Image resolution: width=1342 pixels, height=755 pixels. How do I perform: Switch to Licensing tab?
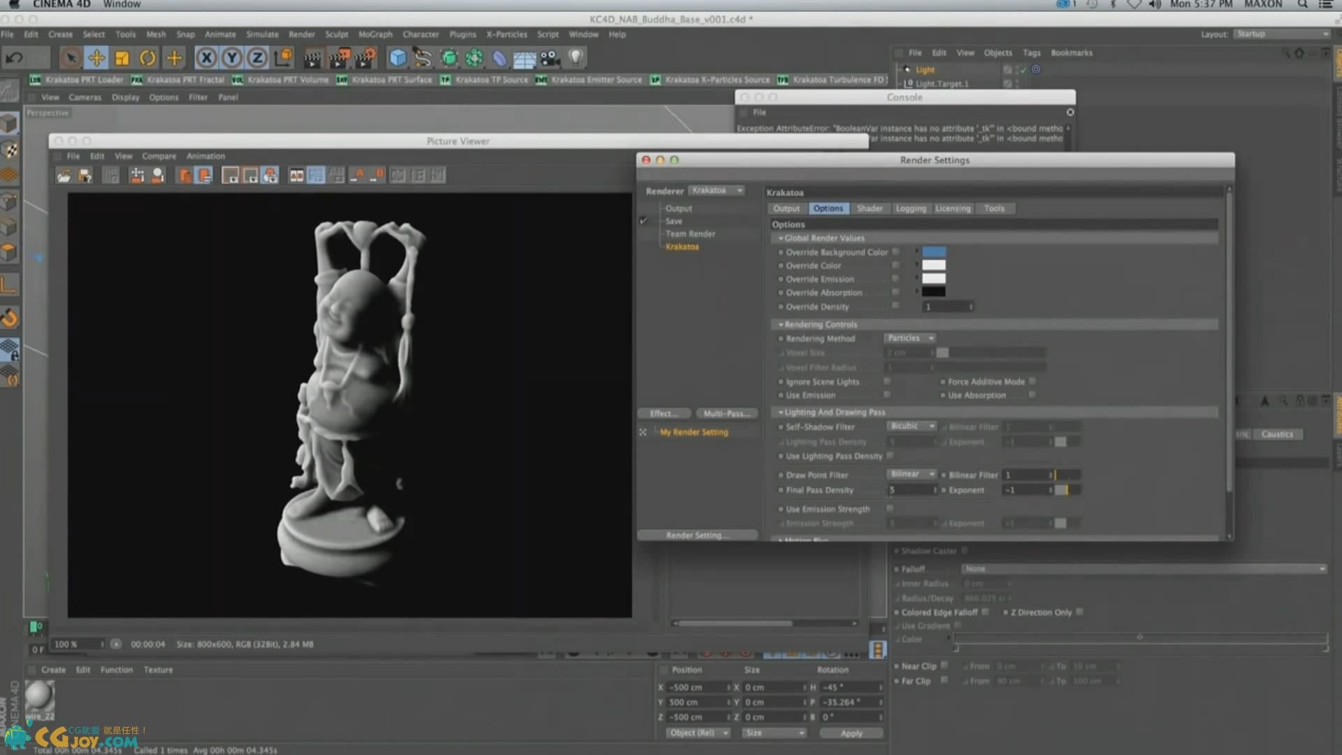point(953,208)
